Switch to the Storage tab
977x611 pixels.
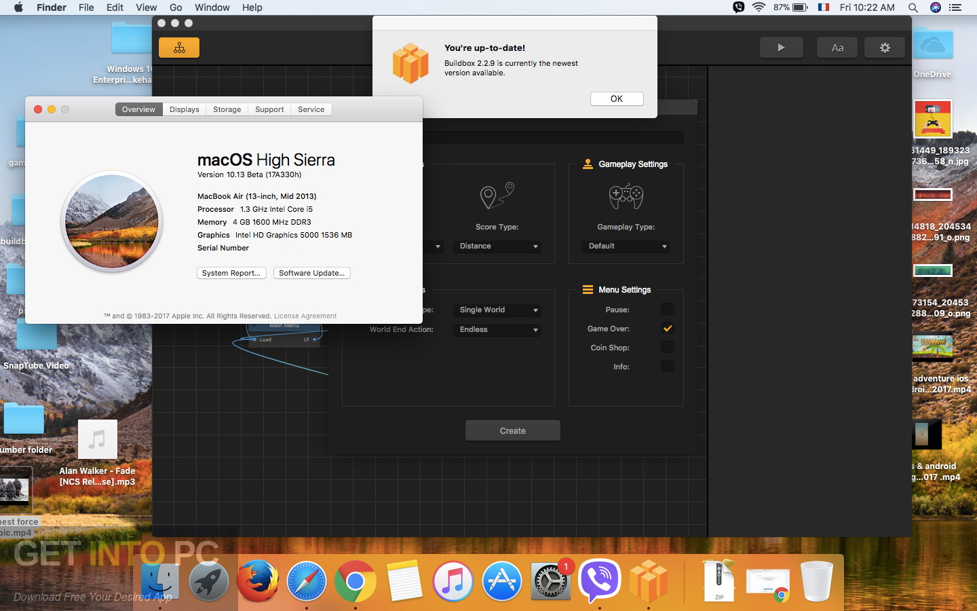point(227,109)
